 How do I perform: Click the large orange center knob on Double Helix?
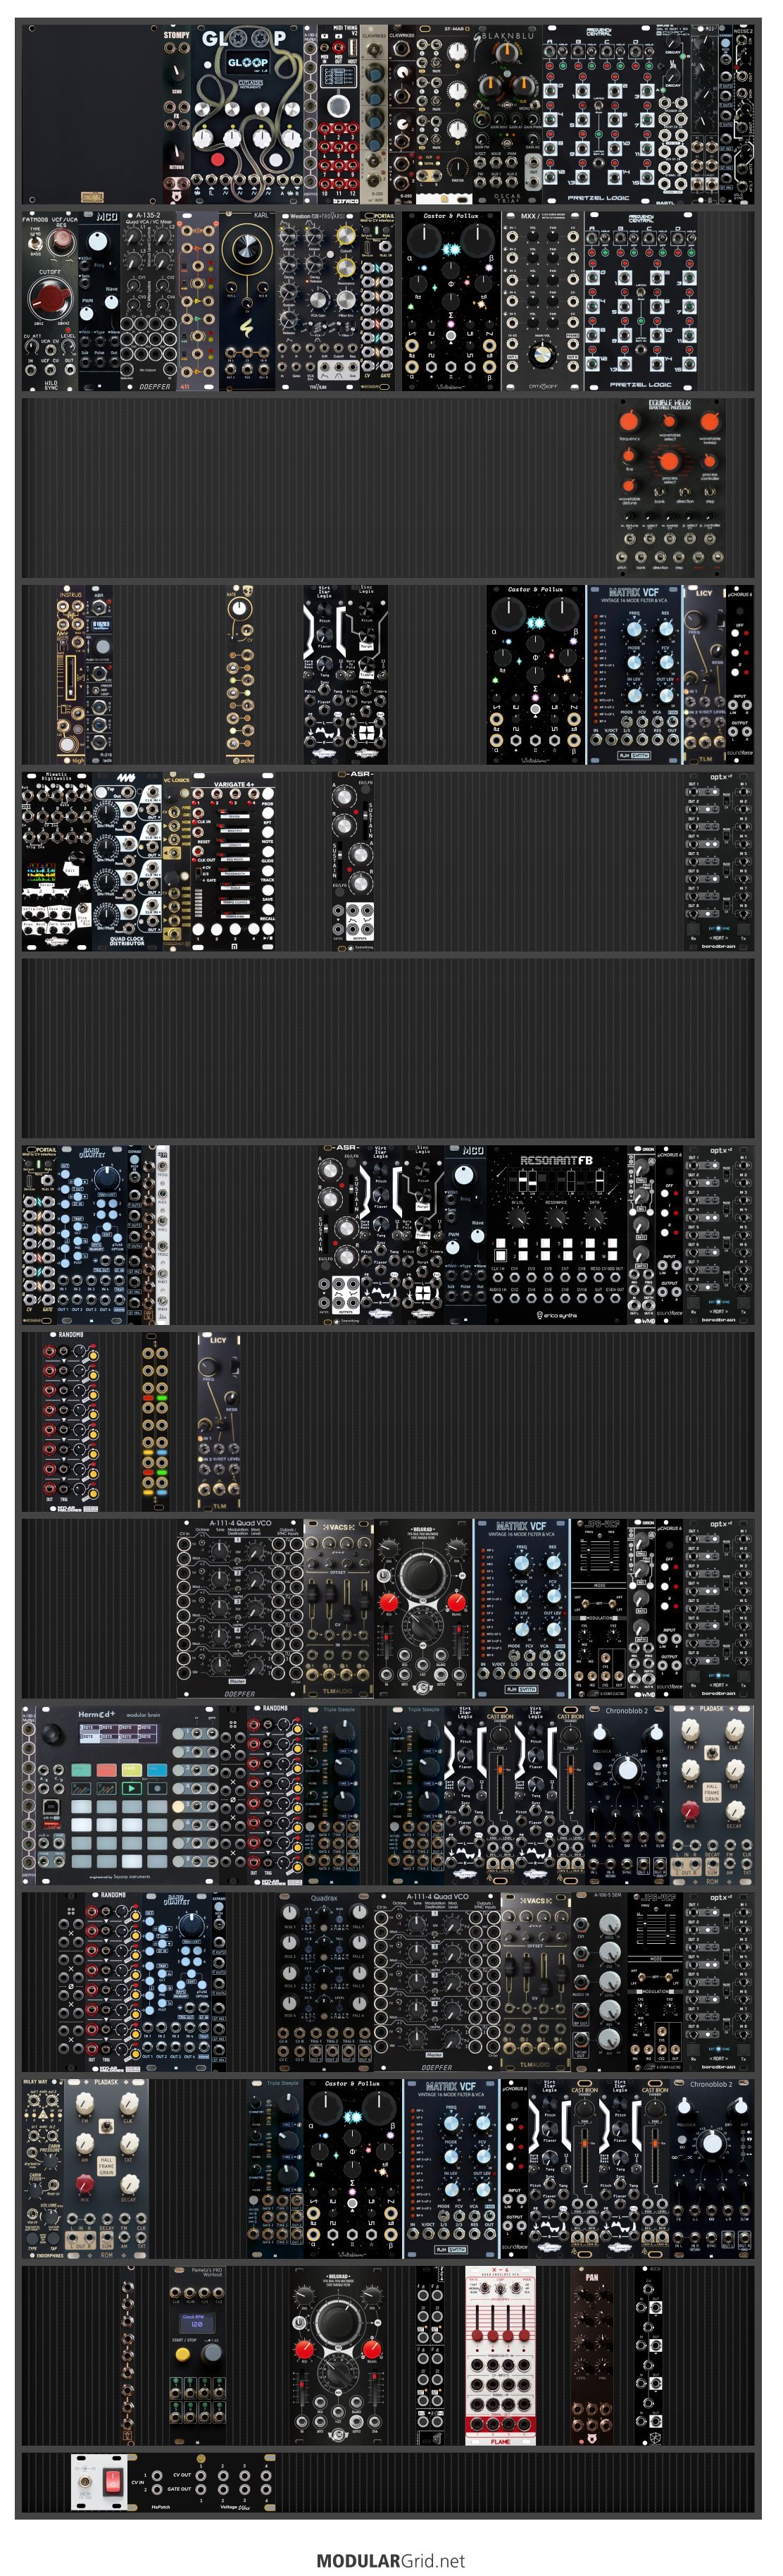click(668, 462)
